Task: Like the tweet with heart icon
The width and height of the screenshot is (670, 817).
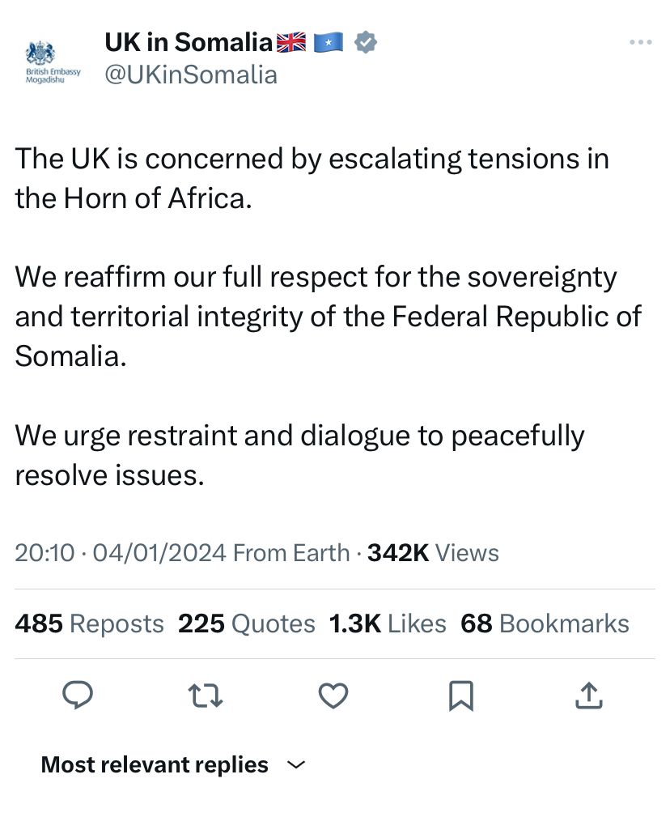Action: tap(333, 695)
